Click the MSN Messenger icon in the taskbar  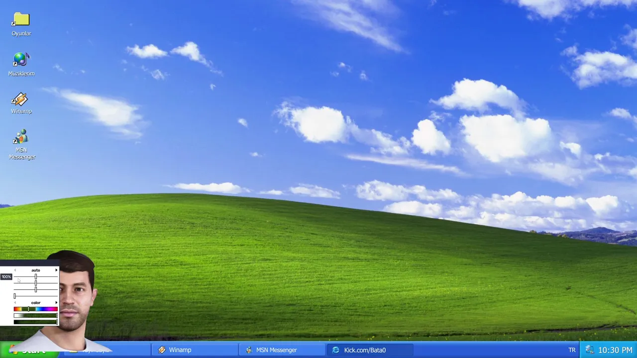249,350
